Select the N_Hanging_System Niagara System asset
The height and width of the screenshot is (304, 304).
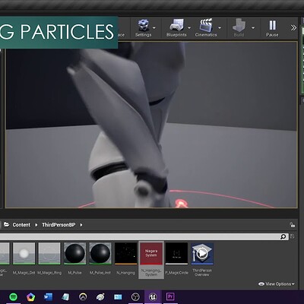point(151,260)
